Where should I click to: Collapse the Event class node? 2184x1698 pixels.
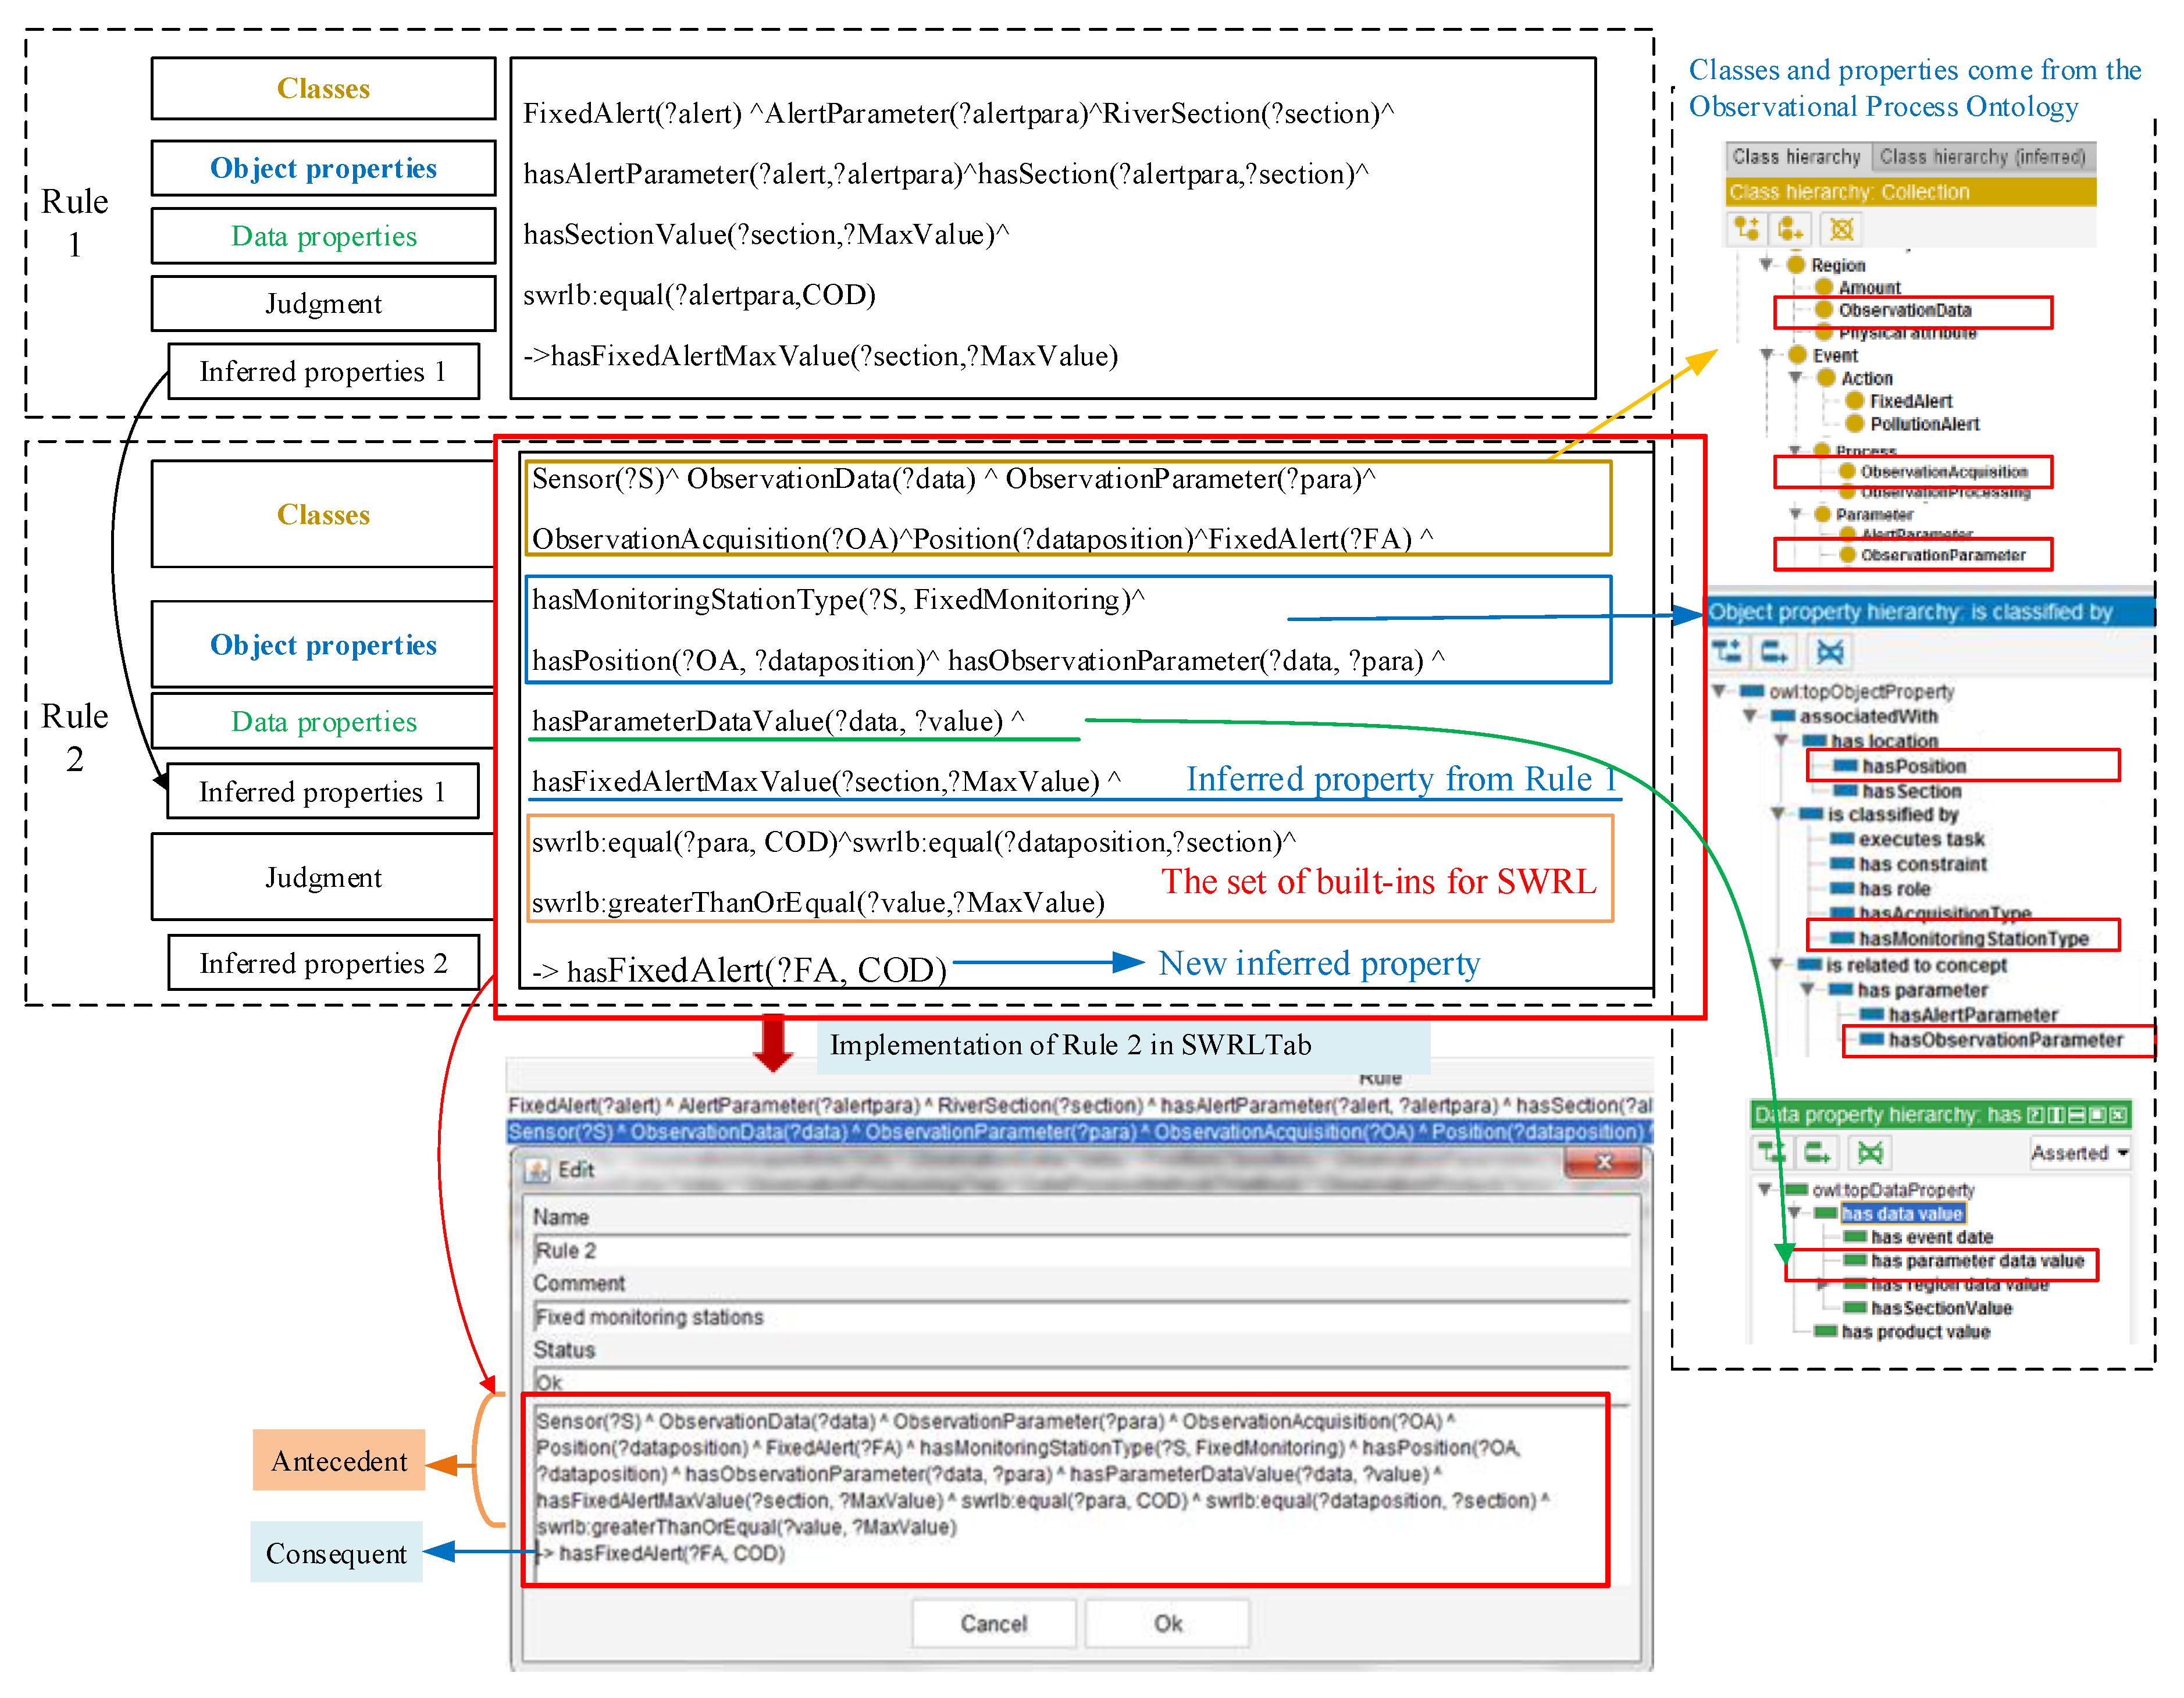(x=1767, y=354)
